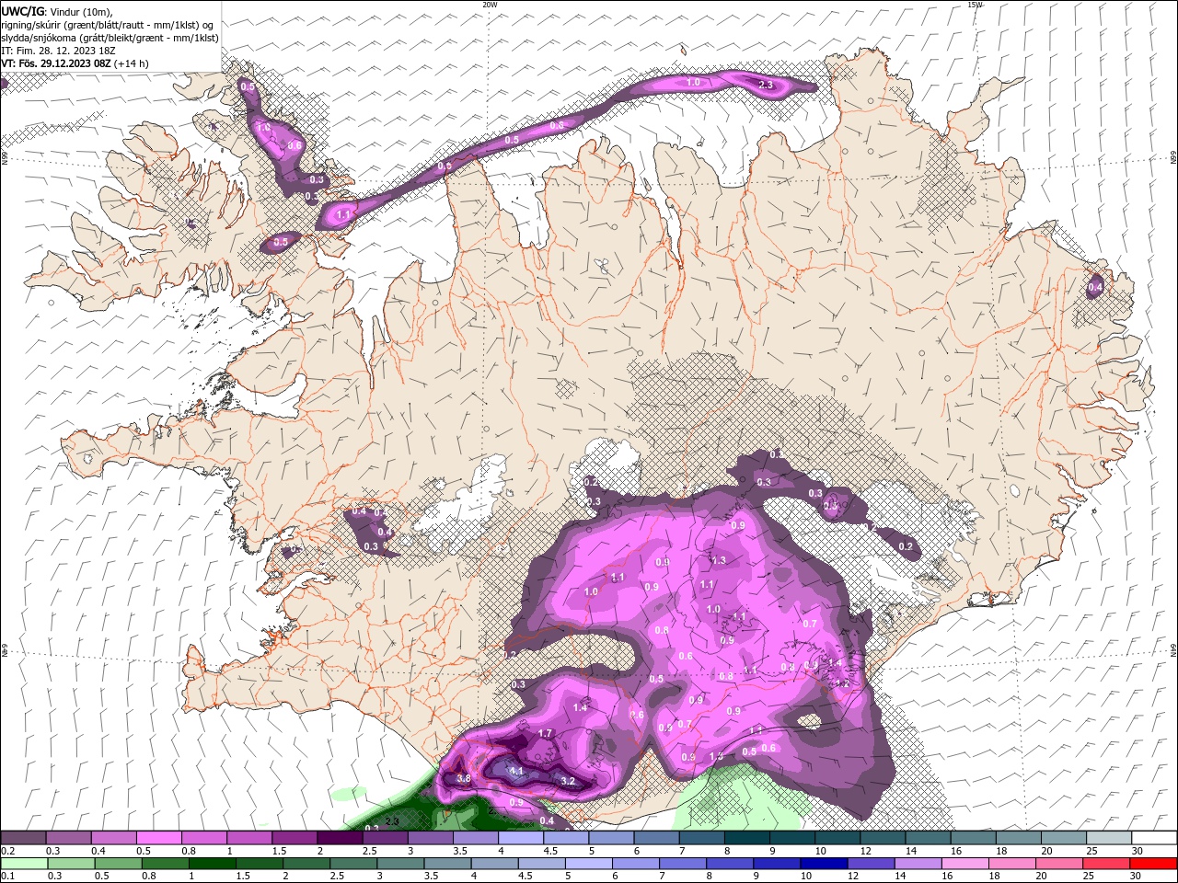Click the 1.1 value near the Westfjords
Viewport: 1178px width, 883px height.
343,215
